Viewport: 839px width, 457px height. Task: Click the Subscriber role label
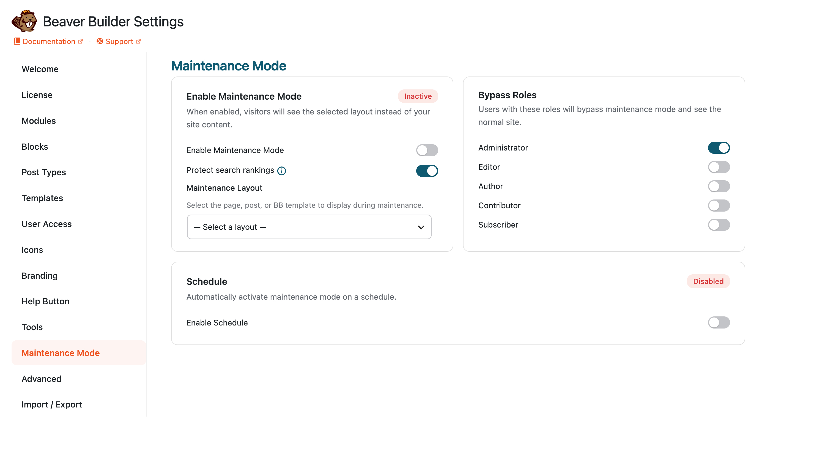(498, 225)
